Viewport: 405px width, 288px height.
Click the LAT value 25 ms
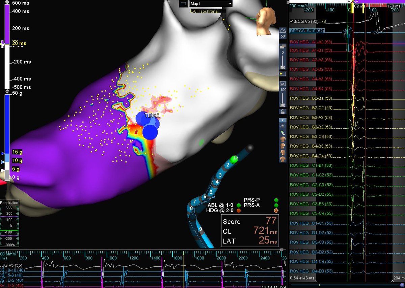268,241
